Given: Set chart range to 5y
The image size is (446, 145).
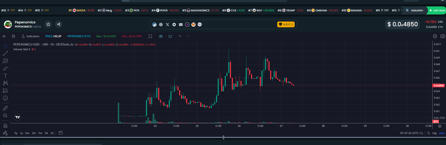Looking at the screenshot, I should (16, 133).
